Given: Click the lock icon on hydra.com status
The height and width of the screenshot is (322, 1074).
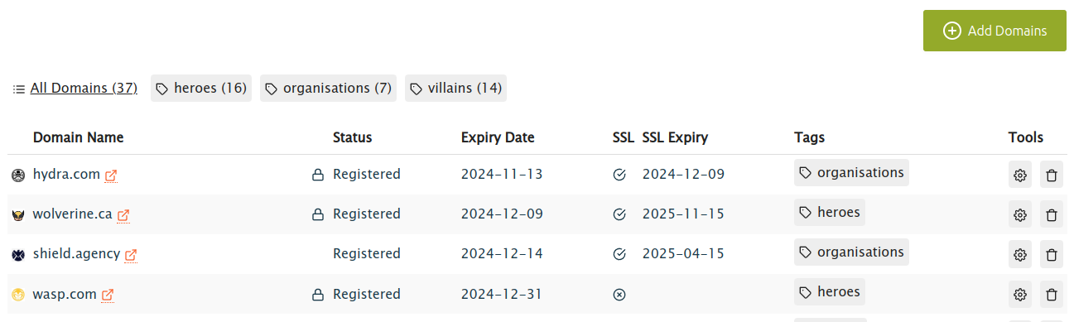Looking at the screenshot, I should pos(317,175).
